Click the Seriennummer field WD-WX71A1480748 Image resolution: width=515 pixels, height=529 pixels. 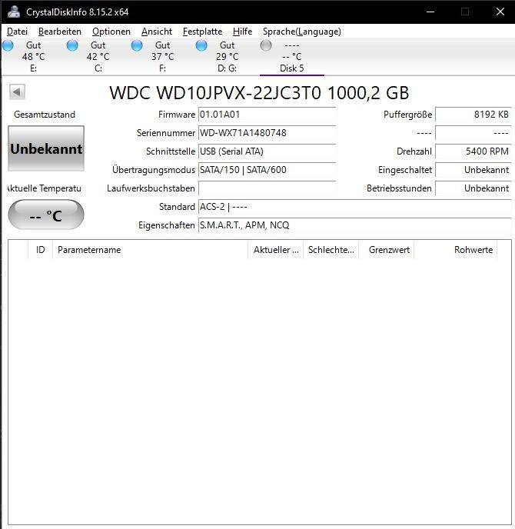coord(267,132)
